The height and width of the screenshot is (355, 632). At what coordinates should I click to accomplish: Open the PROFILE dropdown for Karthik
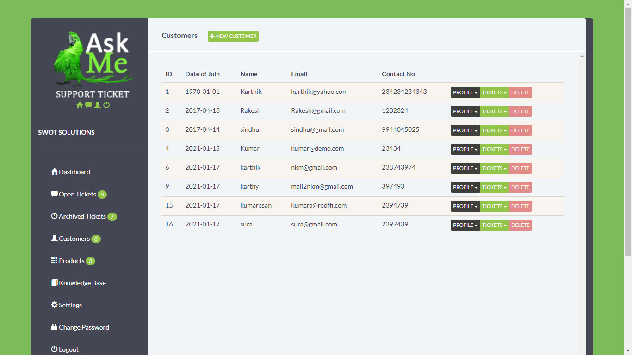[465, 92]
